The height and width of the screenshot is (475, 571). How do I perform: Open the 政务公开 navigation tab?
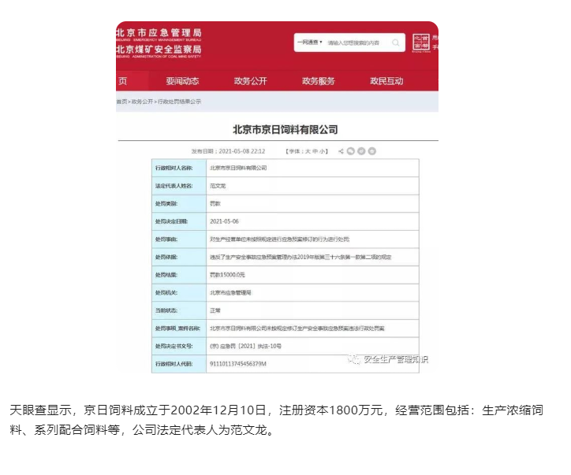coord(251,81)
